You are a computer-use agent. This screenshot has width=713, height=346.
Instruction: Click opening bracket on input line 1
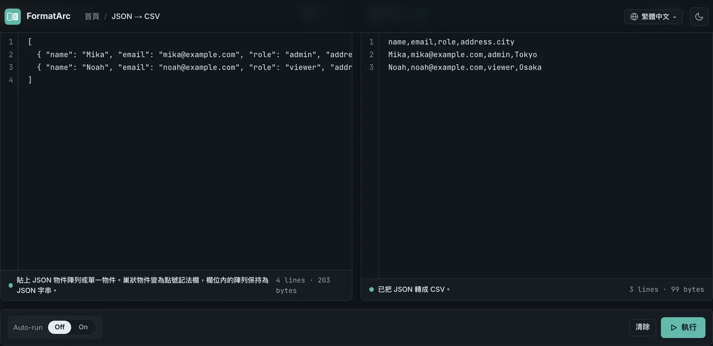point(30,42)
